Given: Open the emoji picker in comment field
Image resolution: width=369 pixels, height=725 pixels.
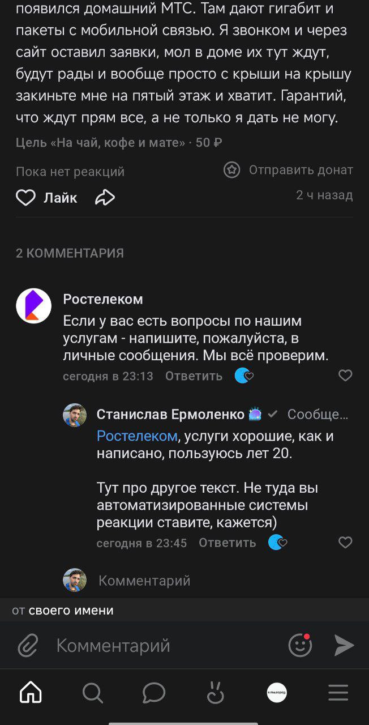Looking at the screenshot, I should (x=300, y=645).
